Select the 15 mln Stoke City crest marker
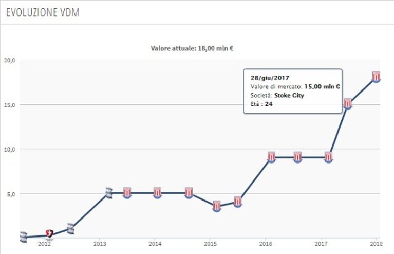The image size is (394, 254). point(348,103)
